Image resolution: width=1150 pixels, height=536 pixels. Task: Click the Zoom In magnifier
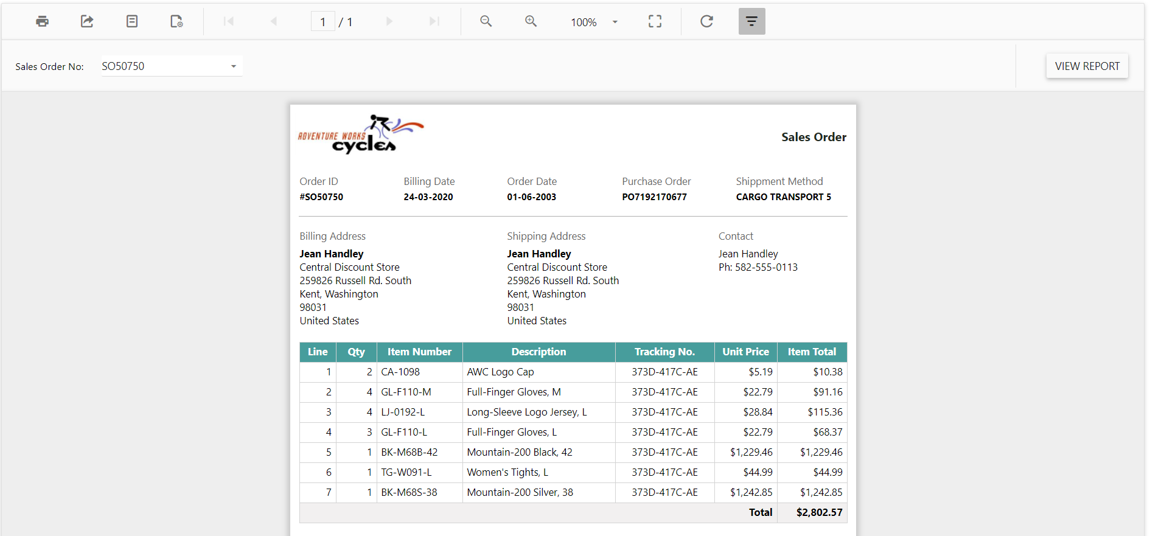point(531,21)
